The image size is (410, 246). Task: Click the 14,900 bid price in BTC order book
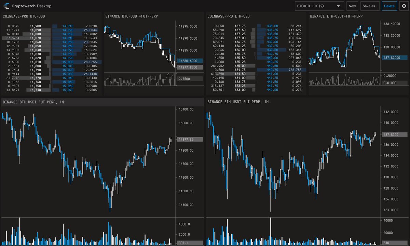click(x=36, y=26)
